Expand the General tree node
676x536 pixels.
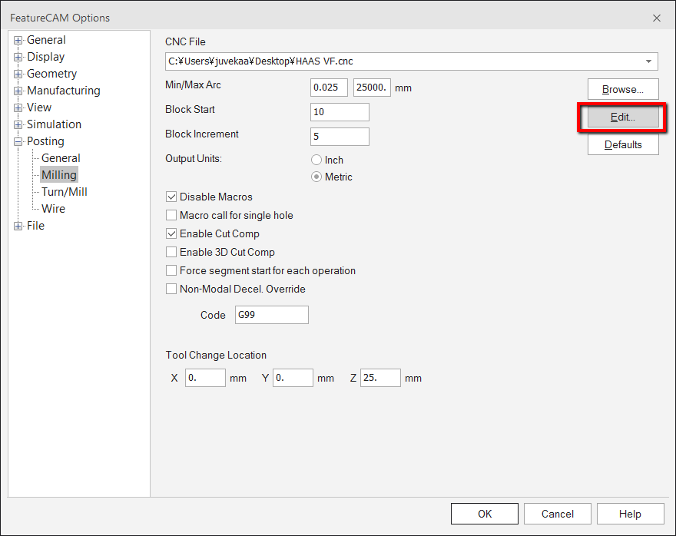(x=18, y=39)
